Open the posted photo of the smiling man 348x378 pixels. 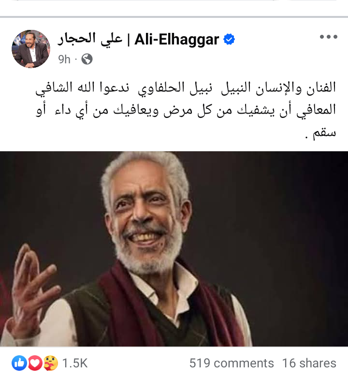tap(174, 249)
